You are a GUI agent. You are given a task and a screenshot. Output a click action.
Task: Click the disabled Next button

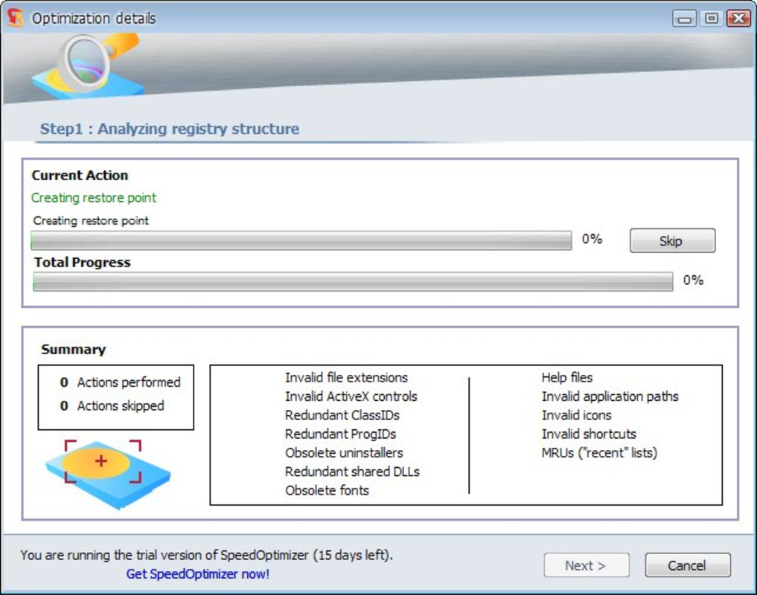(586, 565)
